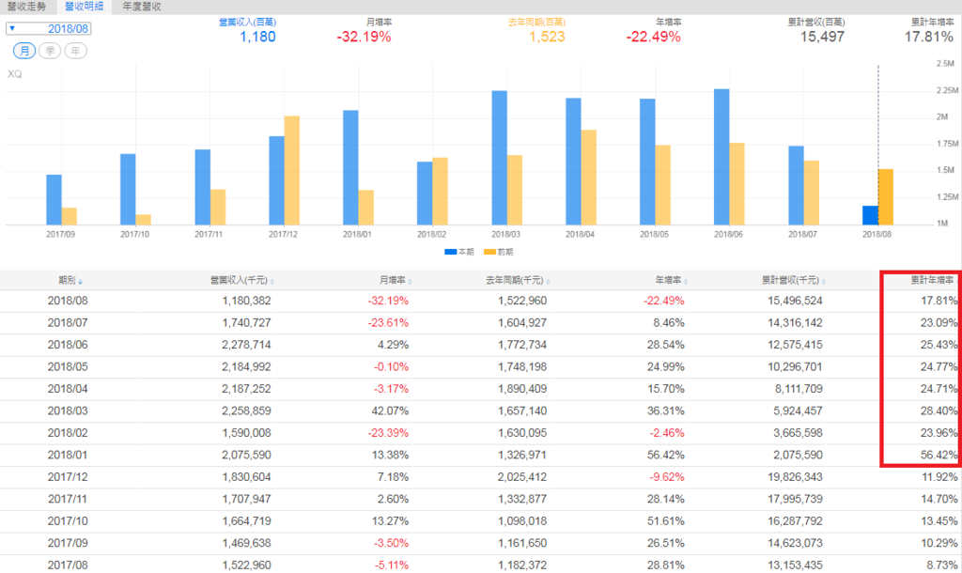Image resolution: width=962 pixels, height=573 pixels.
Task: Click the 2018/04 row period cell
Action: [68, 389]
